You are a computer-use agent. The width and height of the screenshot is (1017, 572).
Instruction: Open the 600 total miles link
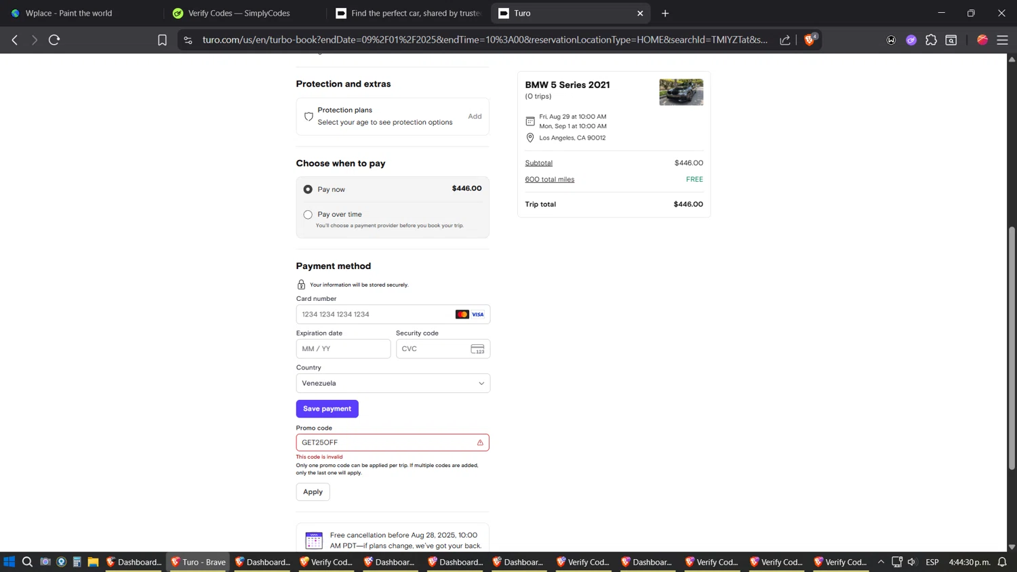click(x=549, y=179)
